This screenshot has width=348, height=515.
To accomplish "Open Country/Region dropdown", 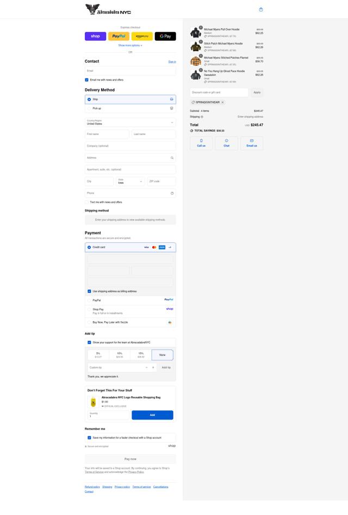I will (x=130, y=122).
